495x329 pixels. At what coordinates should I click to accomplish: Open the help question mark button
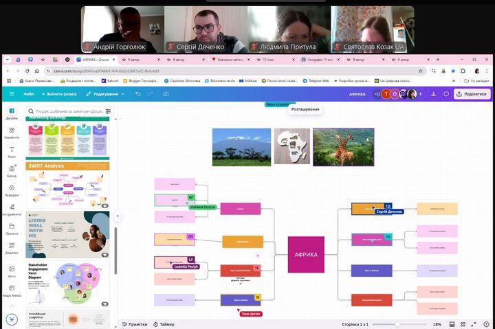tap(486, 324)
